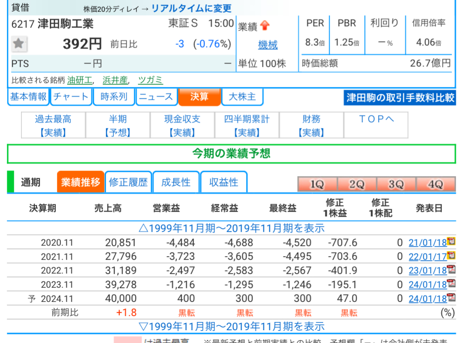Viewport: 465px width, 343px height.
Task: Click the 信用倍率 value 4.06倍
Action: click(x=428, y=43)
